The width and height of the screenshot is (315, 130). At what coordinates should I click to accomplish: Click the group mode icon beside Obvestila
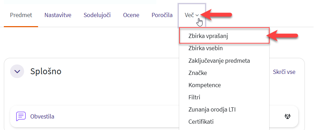[x=288, y=116]
